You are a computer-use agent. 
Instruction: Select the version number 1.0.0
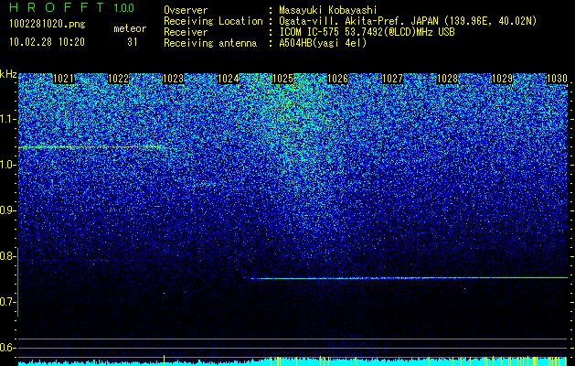click(x=123, y=7)
